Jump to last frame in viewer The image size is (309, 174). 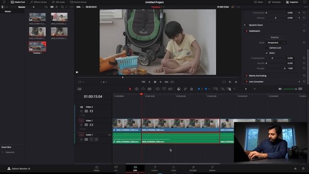pos(167,82)
